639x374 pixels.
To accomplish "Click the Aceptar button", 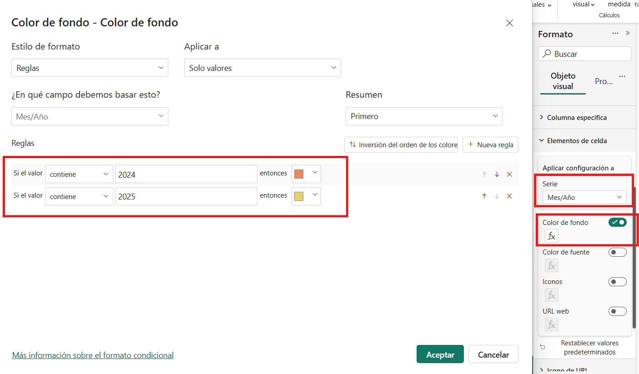I will pos(440,354).
